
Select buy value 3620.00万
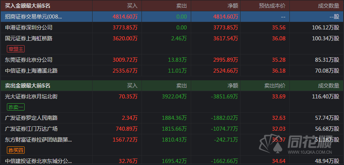click(125, 38)
